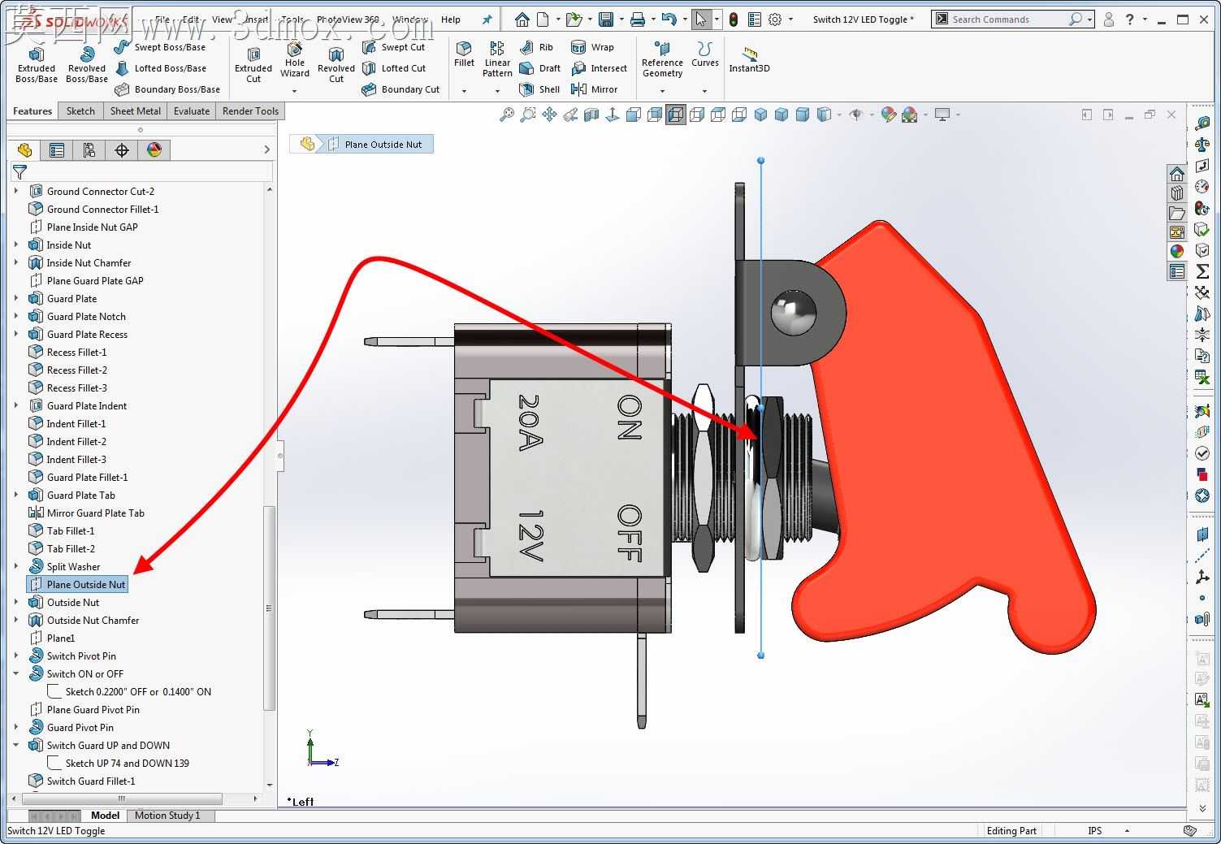Select Mirror Guard Plate Tab feature
This screenshot has height=844, width=1221.
87,513
